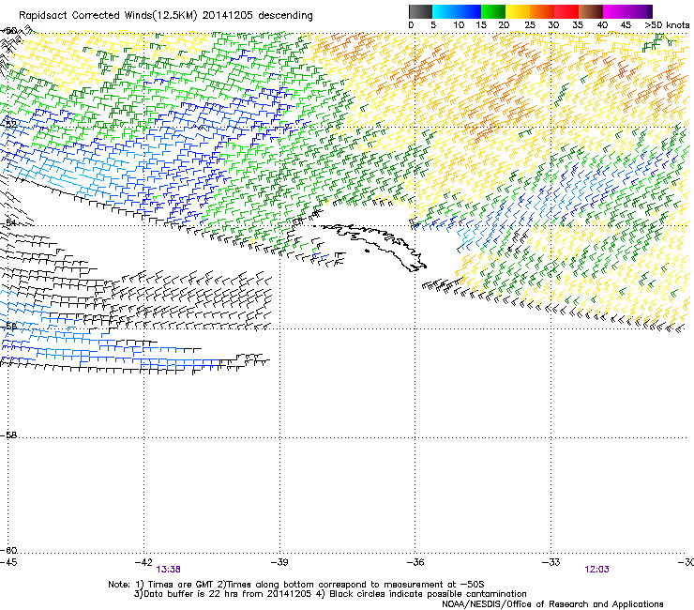
Task: Click the red 30–35 knots legend swatch
Action: coord(566,11)
